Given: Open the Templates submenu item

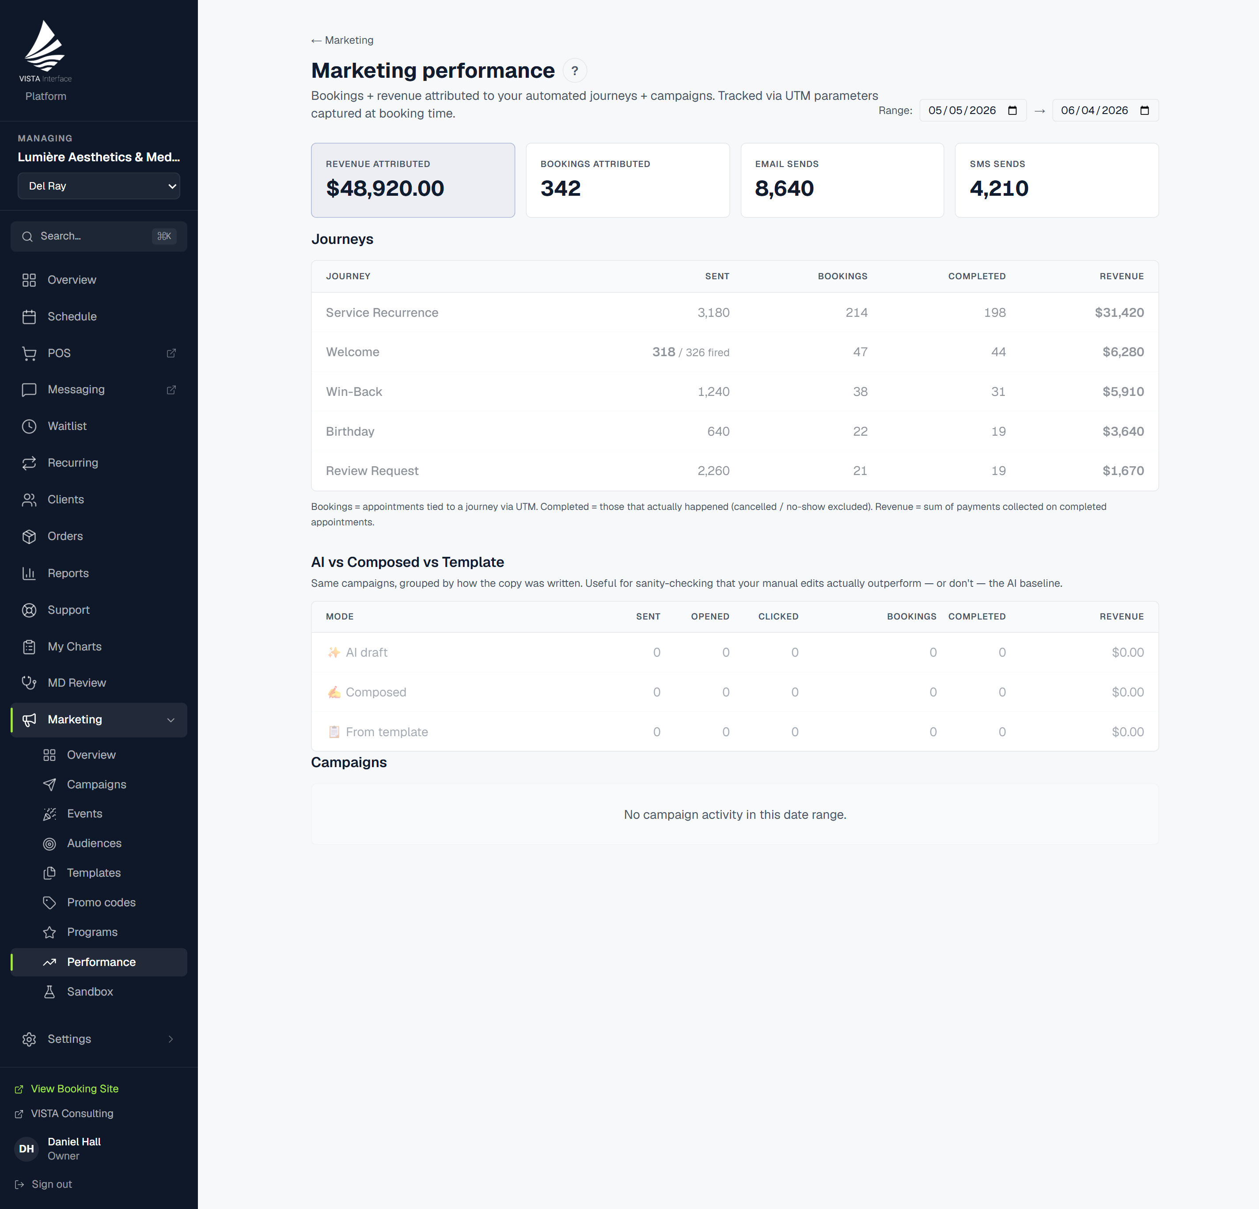Looking at the screenshot, I should [99, 873].
